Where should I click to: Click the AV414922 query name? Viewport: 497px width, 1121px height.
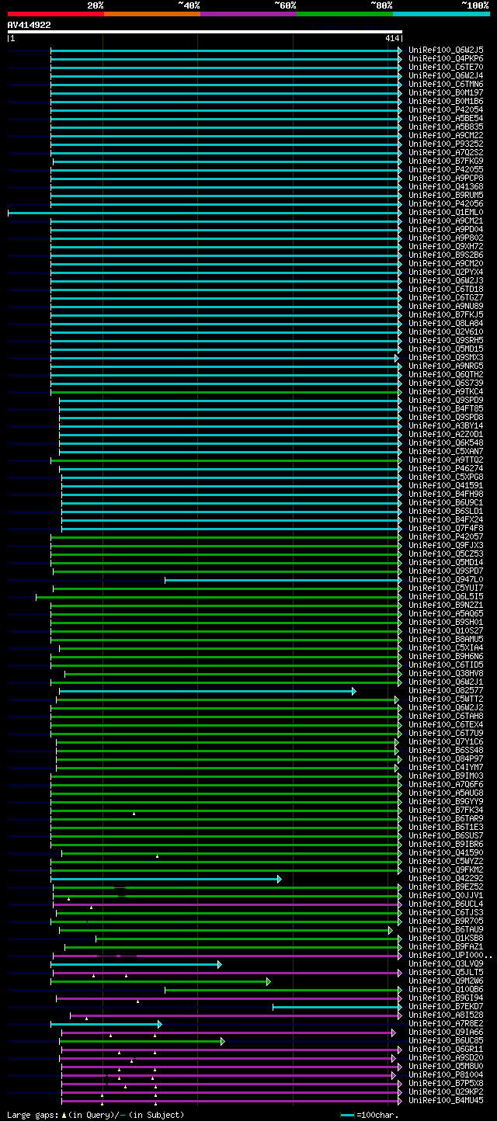[x=30, y=25]
